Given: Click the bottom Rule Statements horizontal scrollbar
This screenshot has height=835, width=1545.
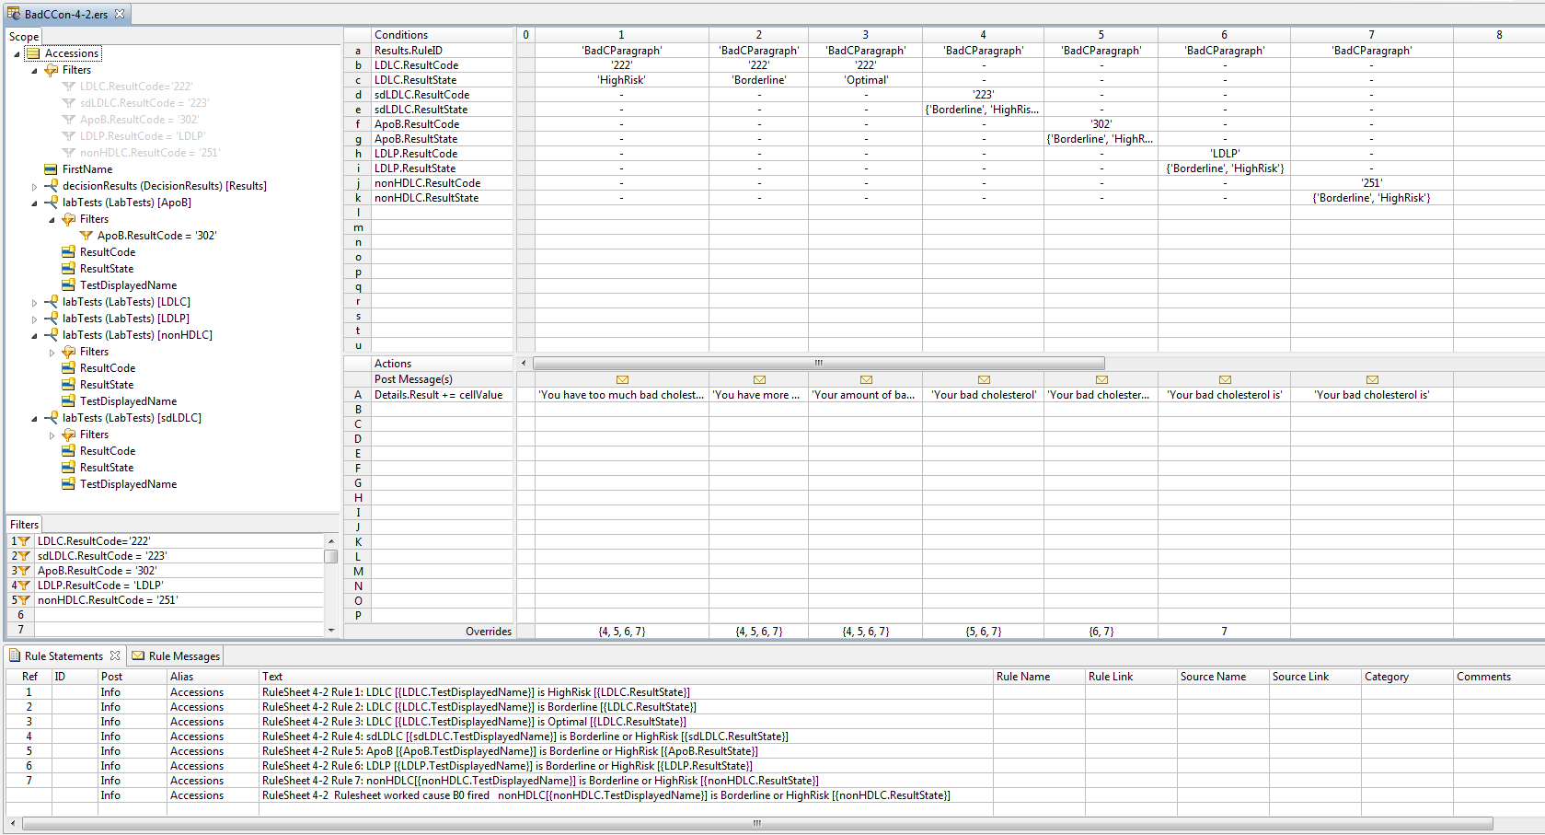Looking at the screenshot, I should click(x=757, y=823).
